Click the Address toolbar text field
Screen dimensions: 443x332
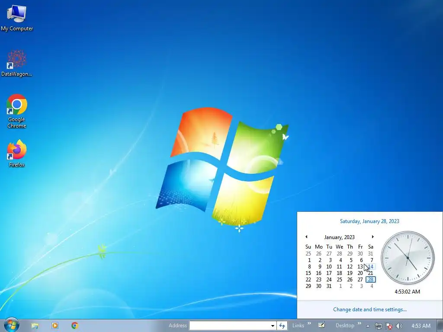tap(229, 326)
